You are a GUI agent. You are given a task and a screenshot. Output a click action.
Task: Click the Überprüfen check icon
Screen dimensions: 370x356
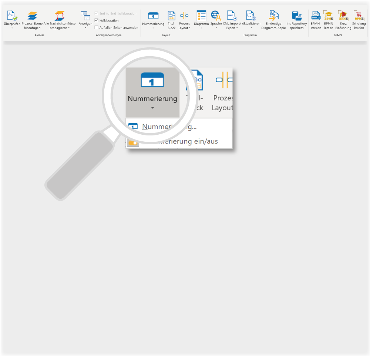click(12, 16)
